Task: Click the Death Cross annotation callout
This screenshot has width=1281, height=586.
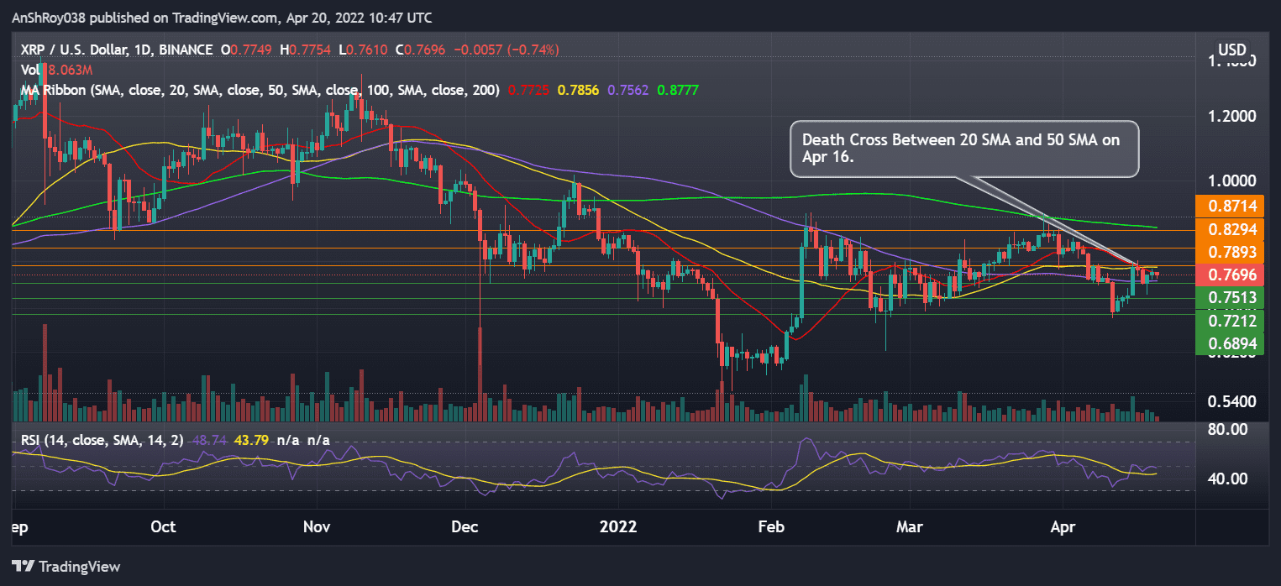Action: pyautogui.click(x=963, y=149)
